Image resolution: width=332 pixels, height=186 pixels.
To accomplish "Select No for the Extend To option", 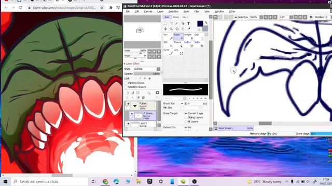I will click(x=186, y=128).
